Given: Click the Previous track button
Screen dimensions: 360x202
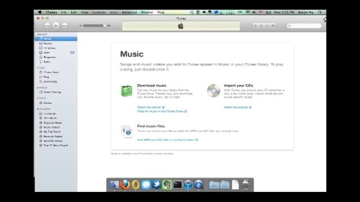Looking at the screenshot, I should (47, 26).
